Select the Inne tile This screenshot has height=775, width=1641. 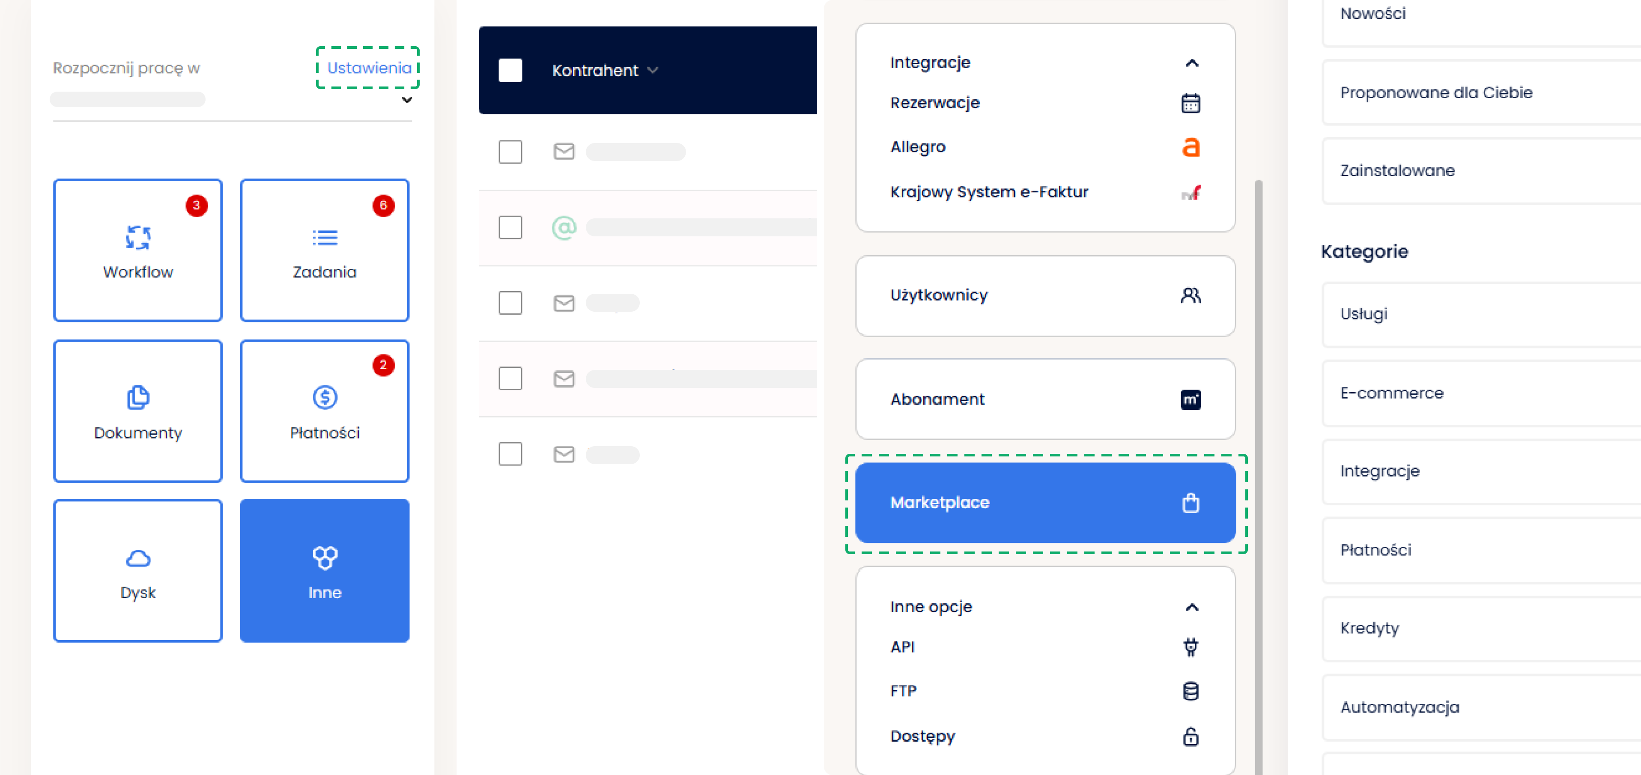coord(324,571)
